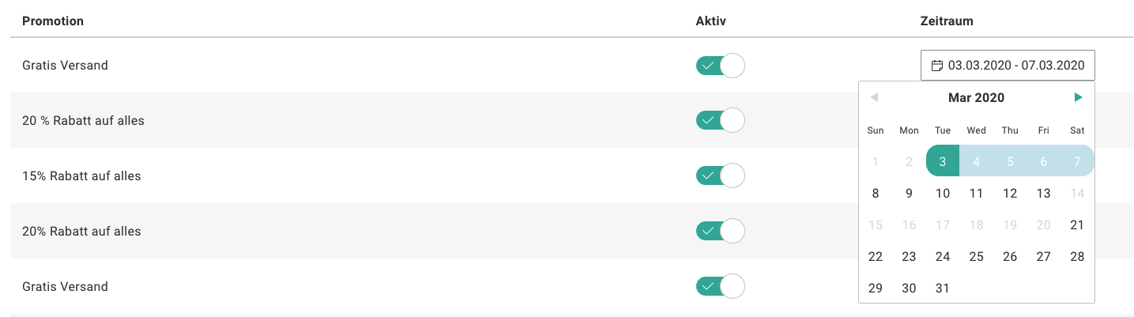Select March 31 in the calendar
The width and height of the screenshot is (1134, 317).
(942, 288)
